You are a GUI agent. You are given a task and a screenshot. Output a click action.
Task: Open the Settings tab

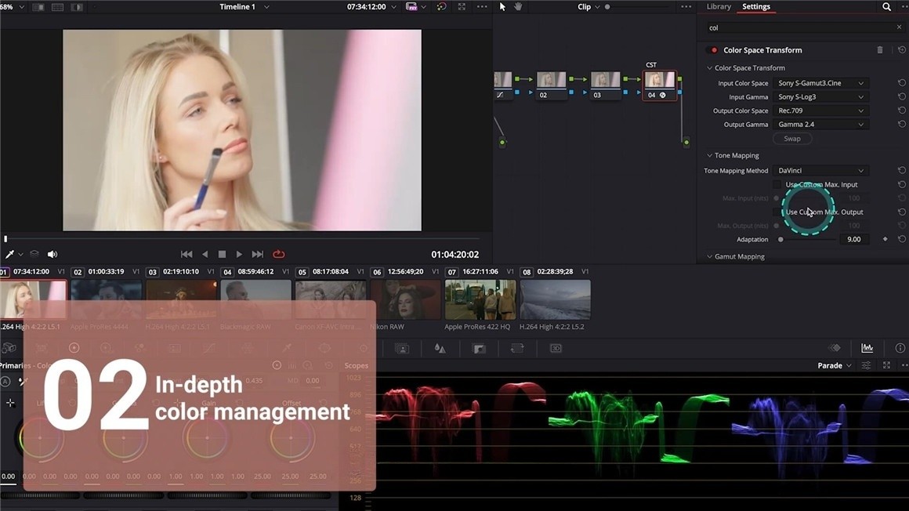tap(756, 7)
